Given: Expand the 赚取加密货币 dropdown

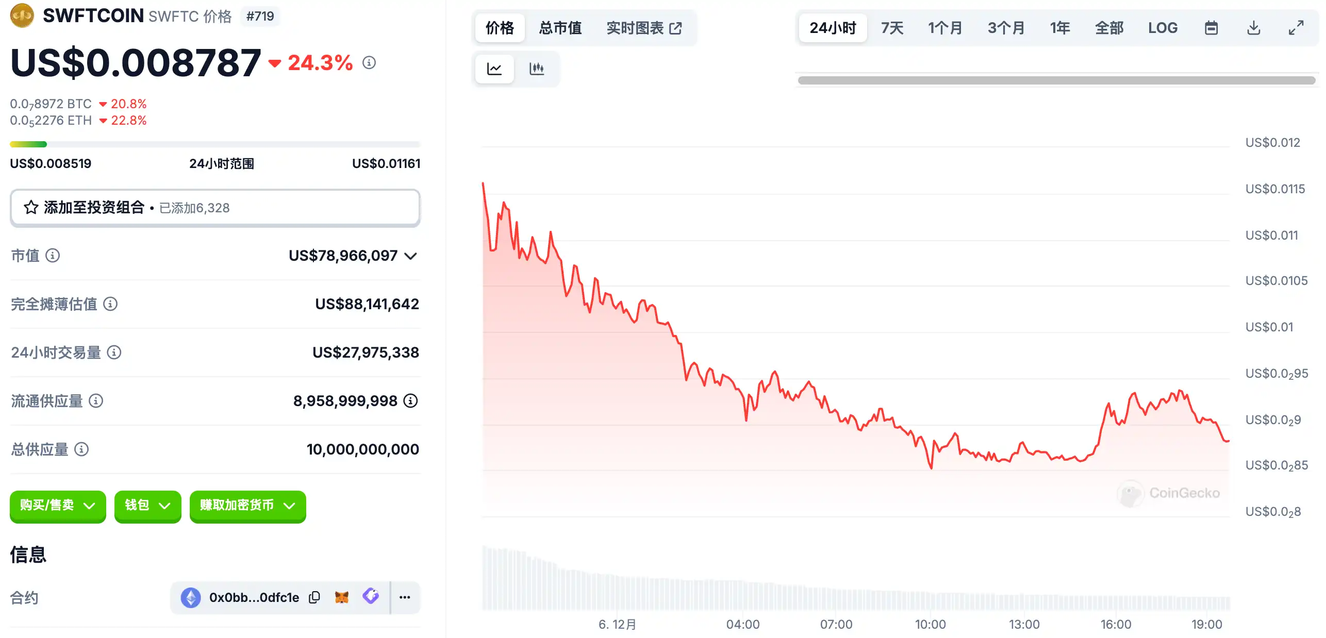Looking at the screenshot, I should click(x=247, y=506).
